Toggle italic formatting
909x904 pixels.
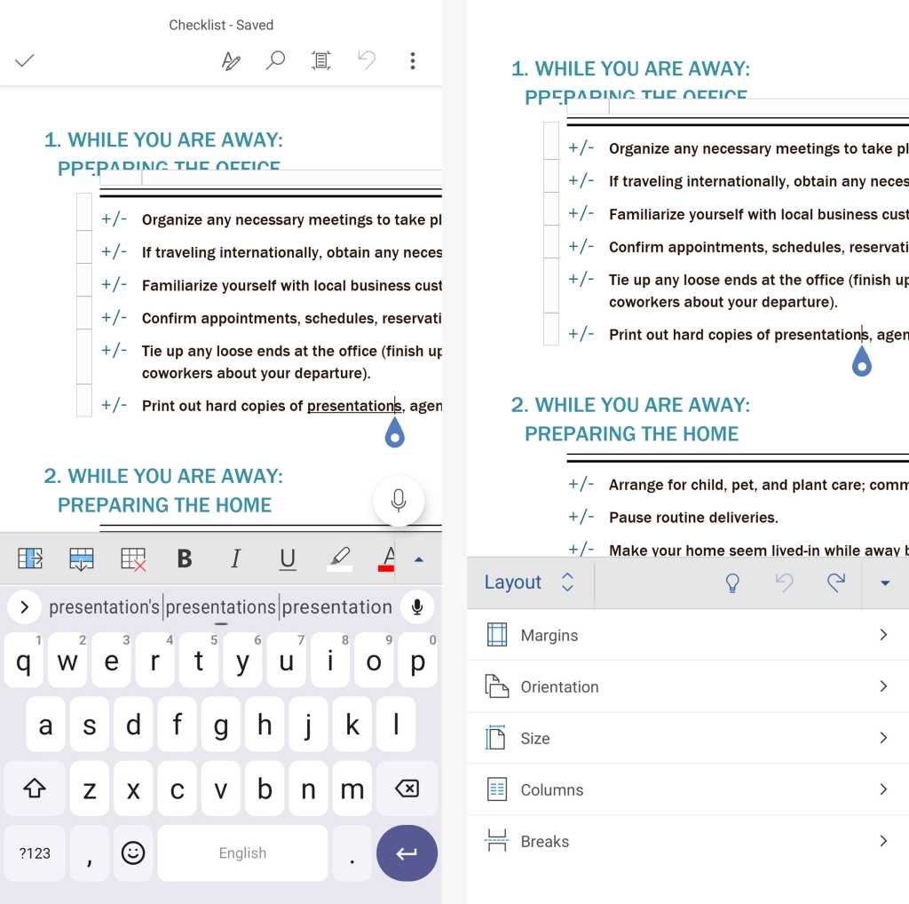pyautogui.click(x=235, y=559)
